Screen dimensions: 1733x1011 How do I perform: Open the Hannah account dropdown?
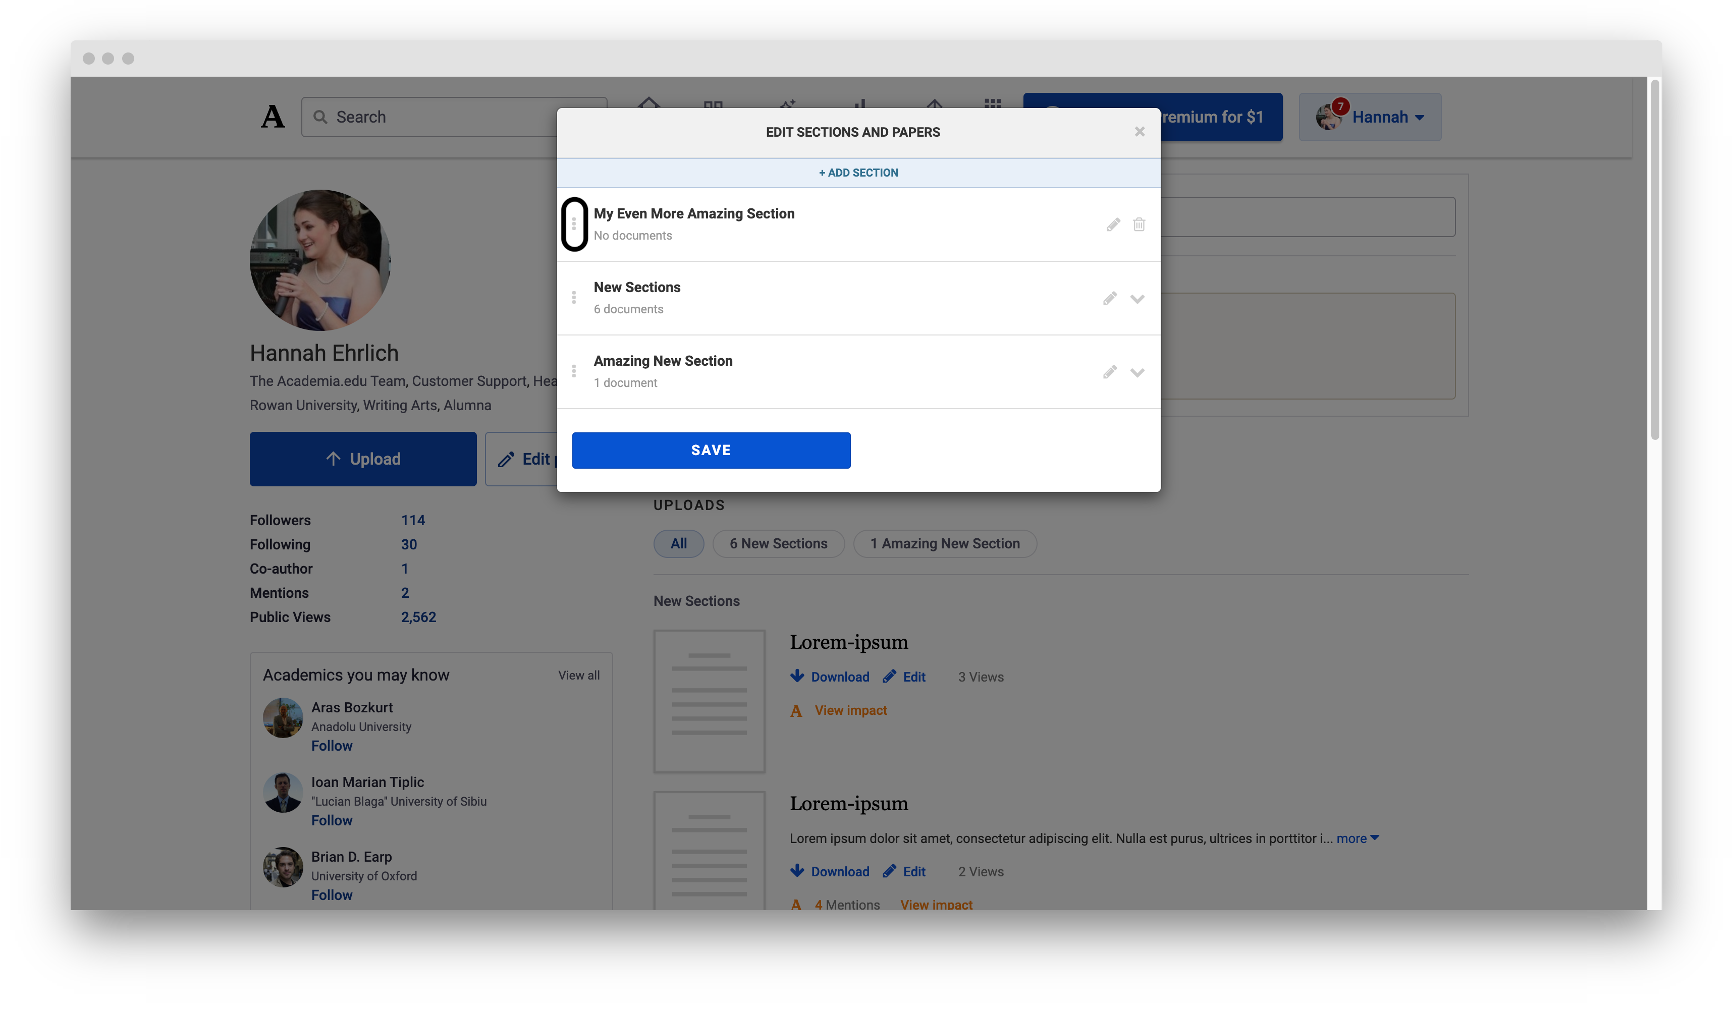pyautogui.click(x=1369, y=117)
